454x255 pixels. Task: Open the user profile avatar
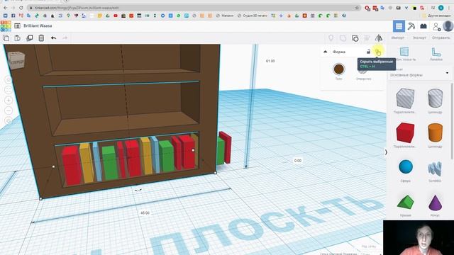(x=448, y=26)
